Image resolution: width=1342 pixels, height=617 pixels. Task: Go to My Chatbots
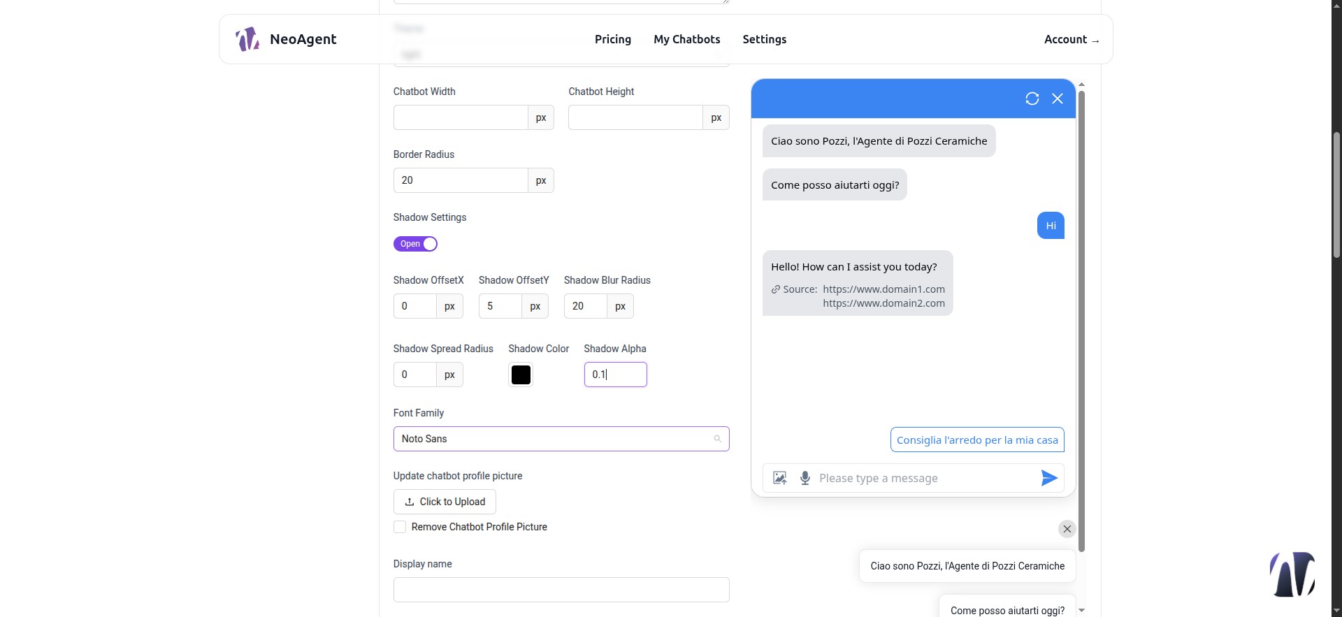687,39
